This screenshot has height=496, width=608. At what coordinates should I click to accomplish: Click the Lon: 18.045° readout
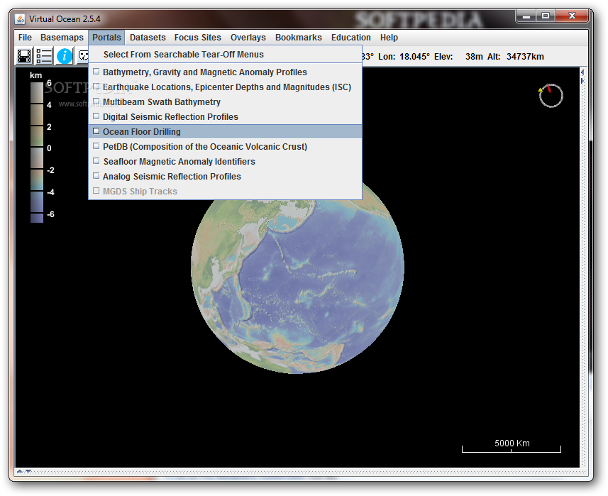pyautogui.click(x=404, y=57)
